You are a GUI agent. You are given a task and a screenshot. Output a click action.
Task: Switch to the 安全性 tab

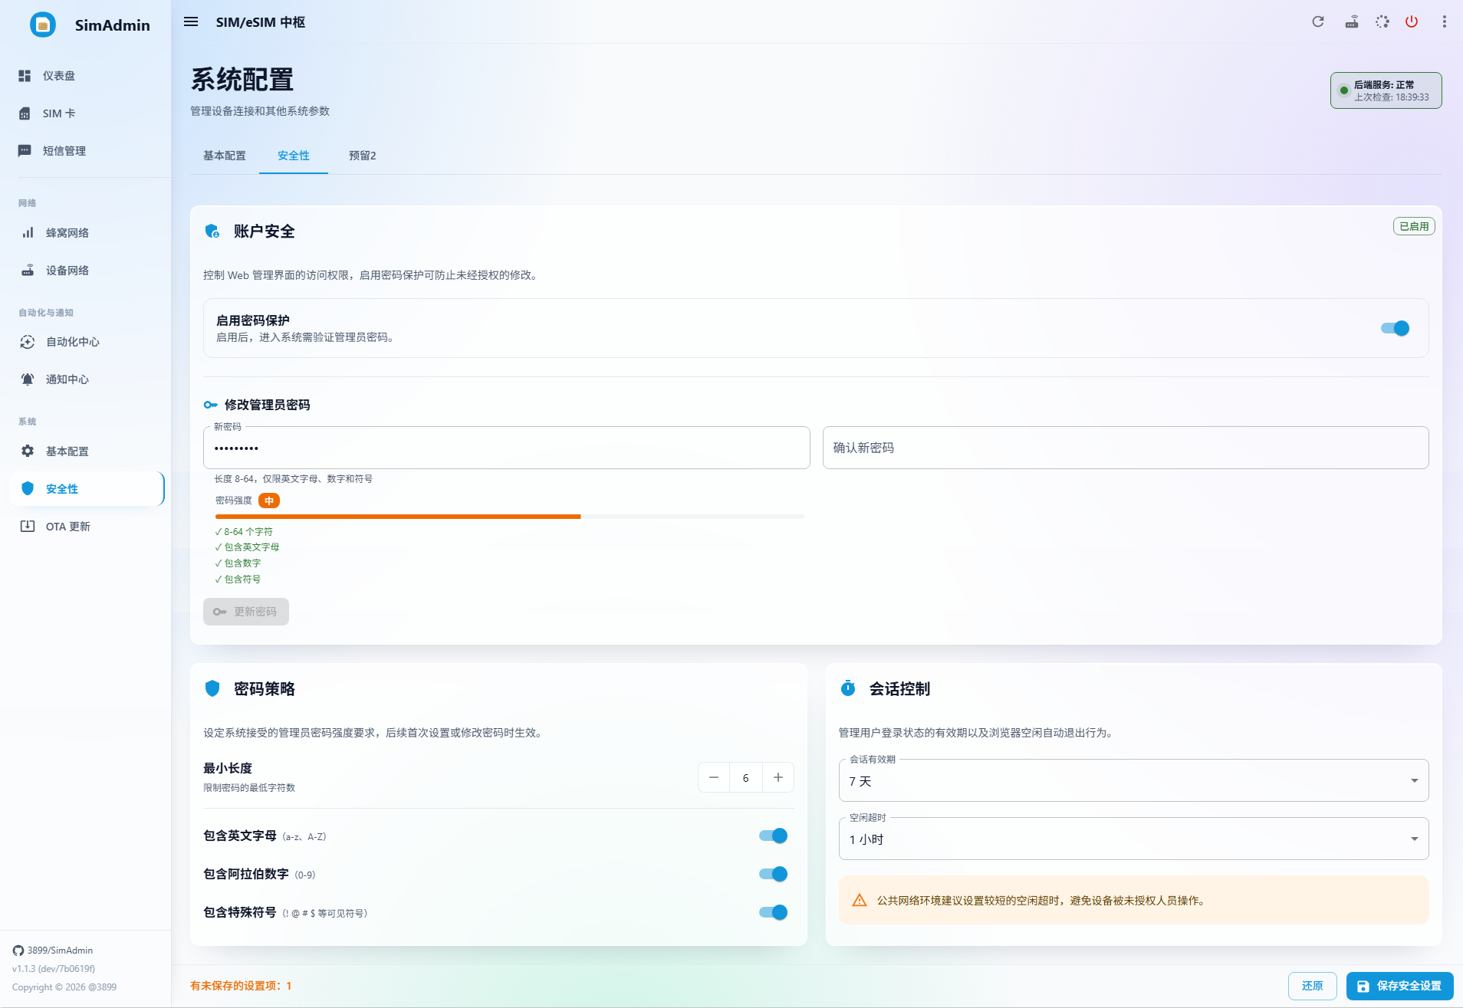(x=294, y=156)
